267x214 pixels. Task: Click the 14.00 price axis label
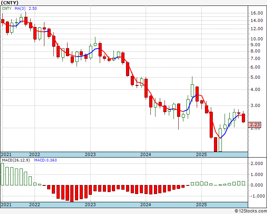[x=257, y=20]
